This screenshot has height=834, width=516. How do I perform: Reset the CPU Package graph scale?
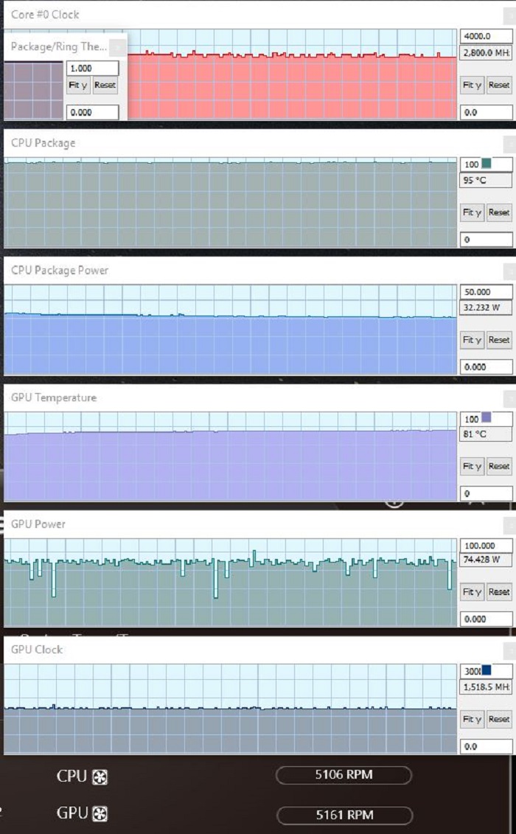499,212
